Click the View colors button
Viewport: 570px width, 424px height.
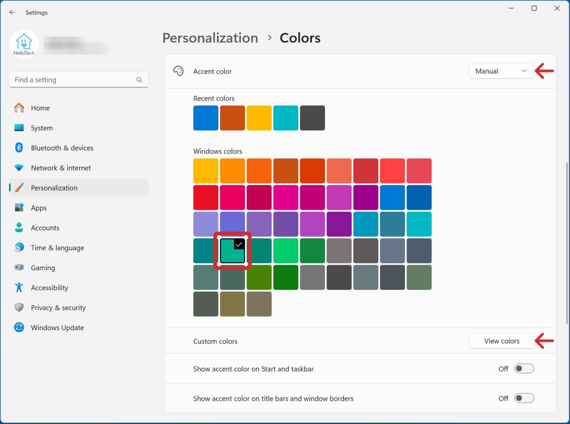pyautogui.click(x=501, y=341)
